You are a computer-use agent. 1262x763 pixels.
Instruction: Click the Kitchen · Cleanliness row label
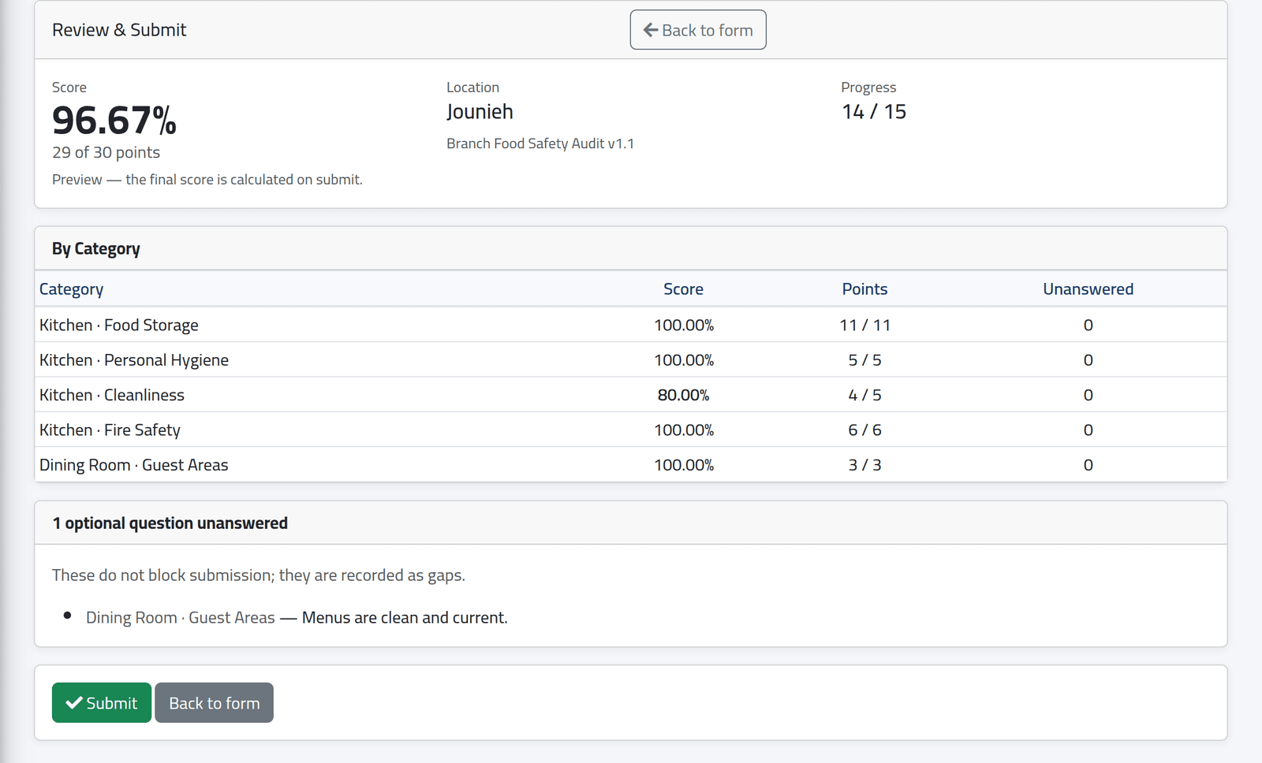(112, 395)
